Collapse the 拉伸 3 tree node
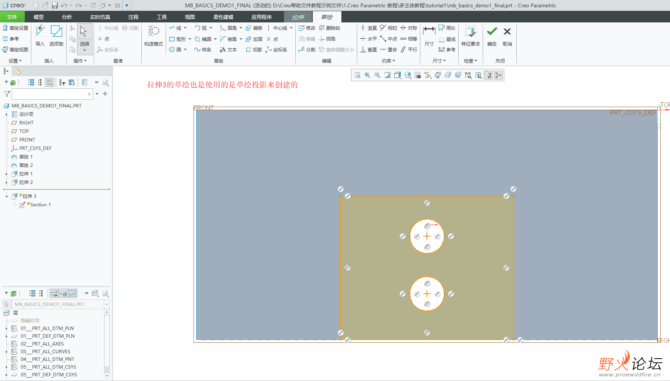The width and height of the screenshot is (670, 381). click(x=7, y=196)
